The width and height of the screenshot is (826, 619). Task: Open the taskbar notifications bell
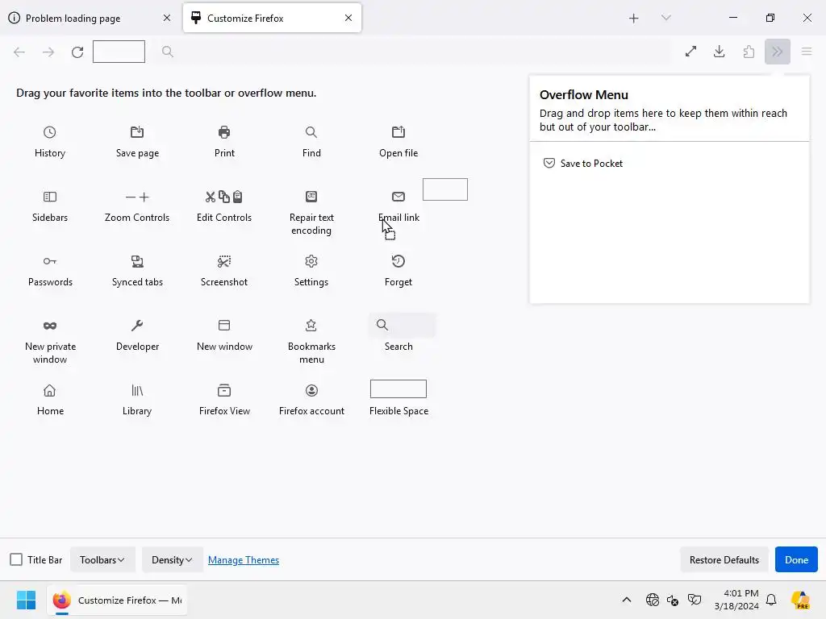point(771,600)
